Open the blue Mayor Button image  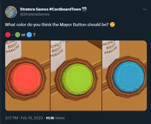click(x=124, y=76)
